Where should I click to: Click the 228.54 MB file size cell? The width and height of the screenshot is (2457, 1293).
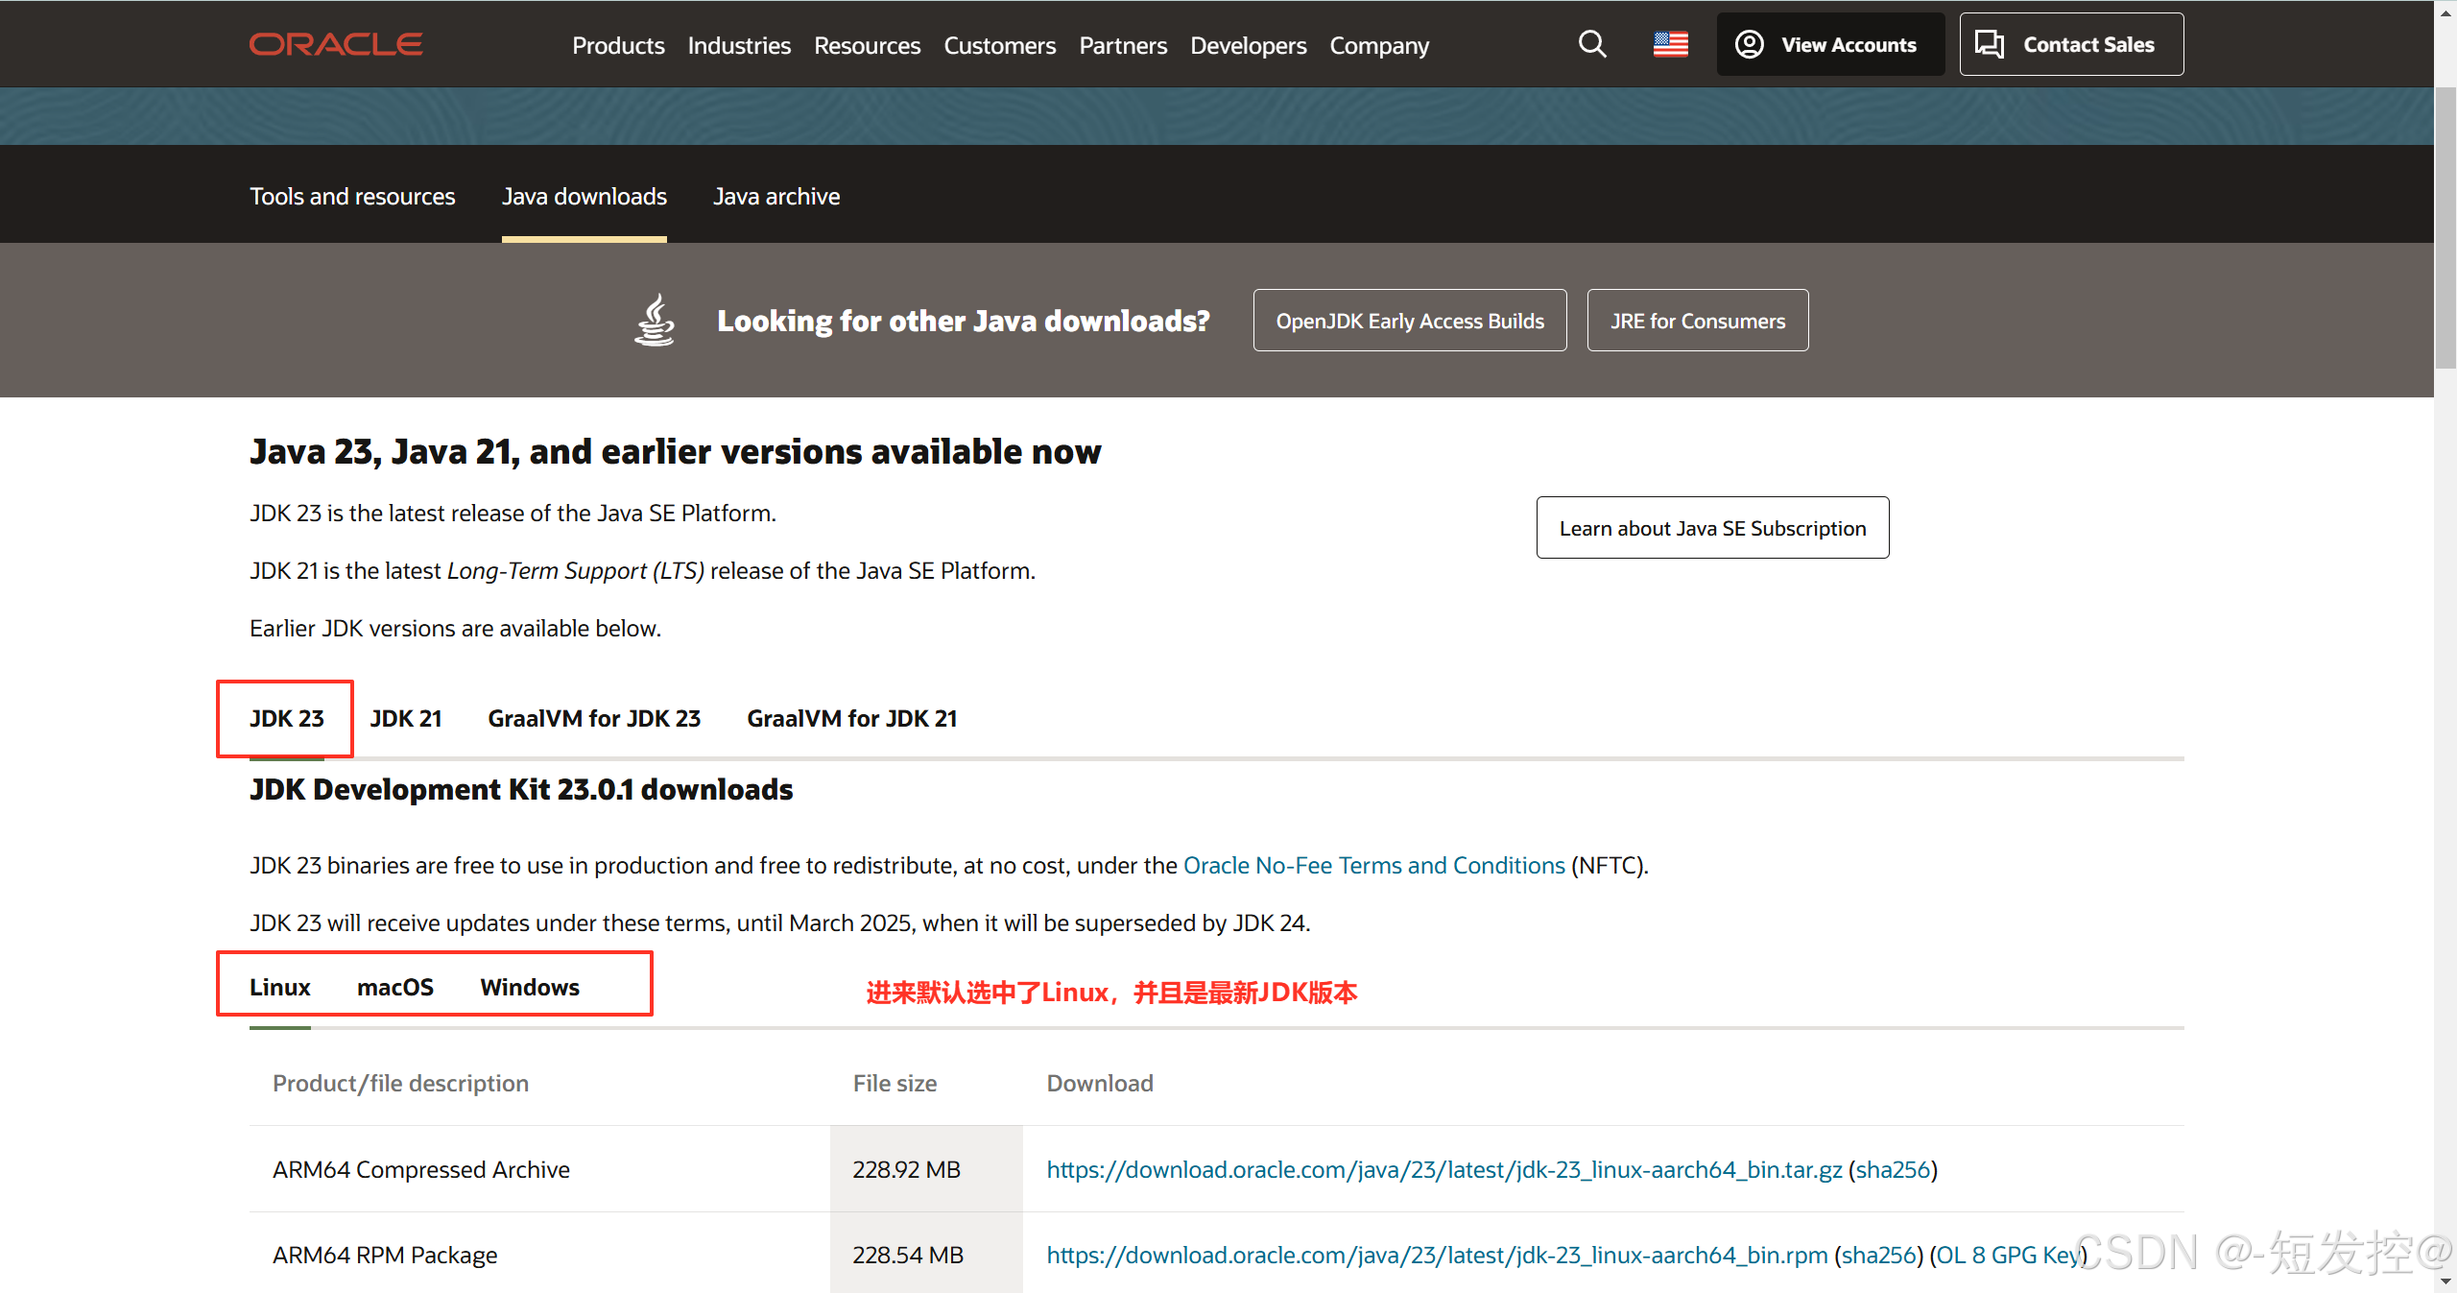926,1253
